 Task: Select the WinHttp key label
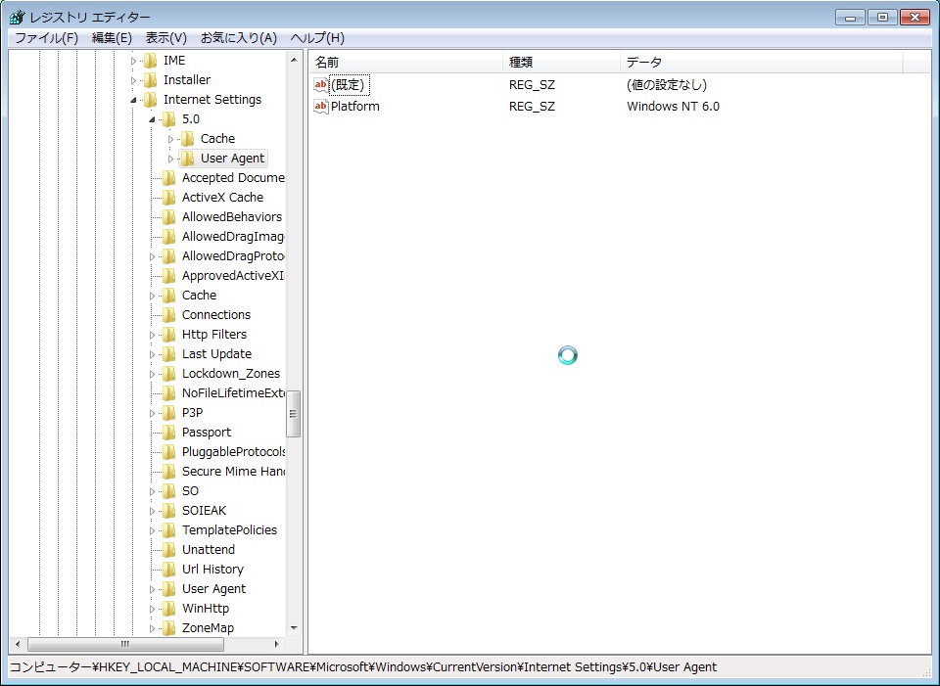(x=206, y=608)
